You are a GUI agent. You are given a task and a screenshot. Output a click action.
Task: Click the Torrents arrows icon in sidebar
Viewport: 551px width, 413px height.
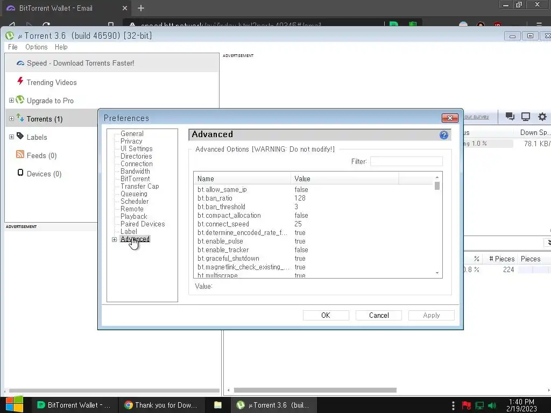[x=20, y=118]
